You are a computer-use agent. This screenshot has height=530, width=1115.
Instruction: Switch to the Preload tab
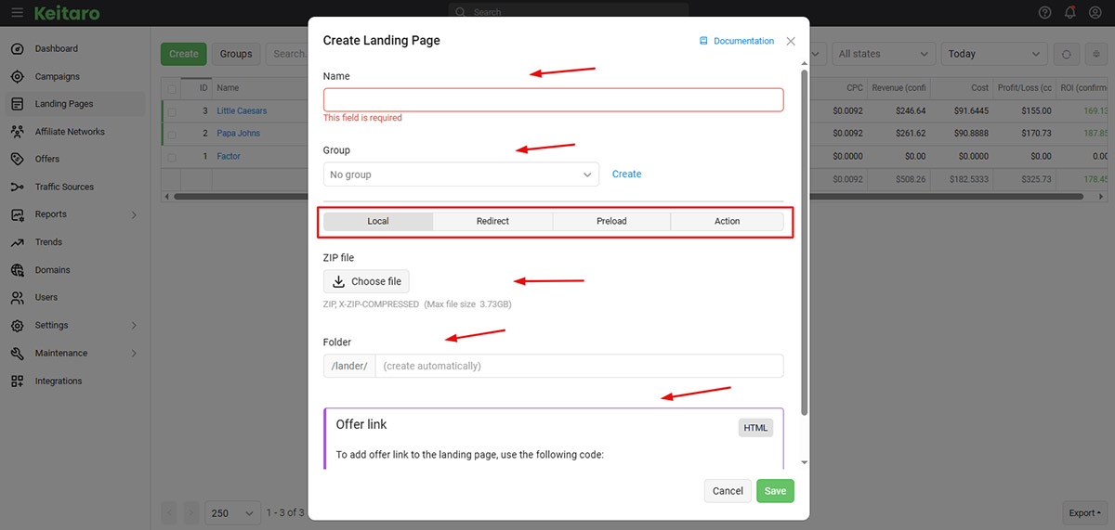pyautogui.click(x=611, y=222)
